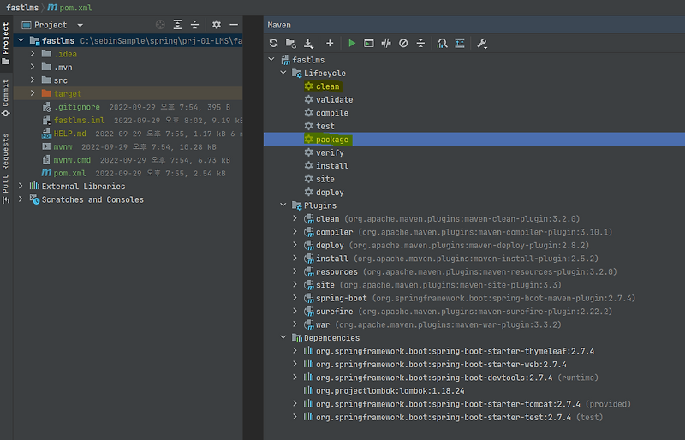685x440 pixels.
Task: Expand the spring-boot plugin node
Action: coord(295,299)
